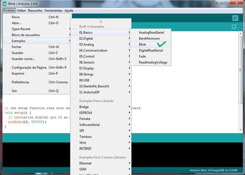
Task: Open SPI library examples
Action: coord(101,131)
